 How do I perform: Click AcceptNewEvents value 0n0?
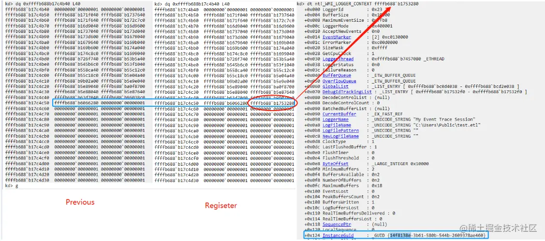(376, 31)
